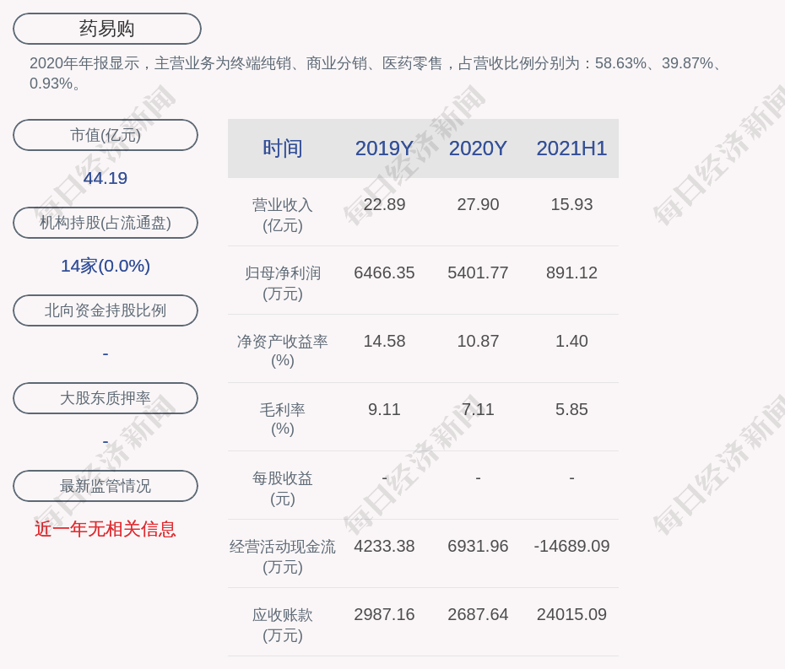Image resolution: width=785 pixels, height=669 pixels.
Task: Select gross margin value 5.85
Action: 571,409
